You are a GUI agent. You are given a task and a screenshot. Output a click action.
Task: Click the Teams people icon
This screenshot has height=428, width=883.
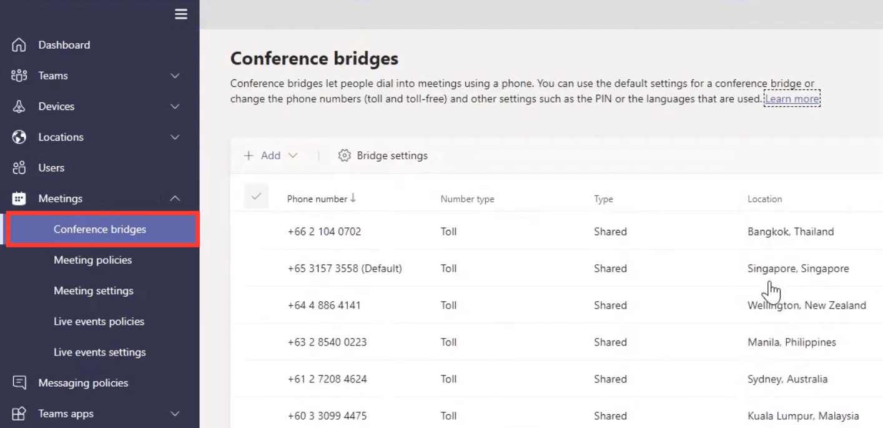point(19,76)
